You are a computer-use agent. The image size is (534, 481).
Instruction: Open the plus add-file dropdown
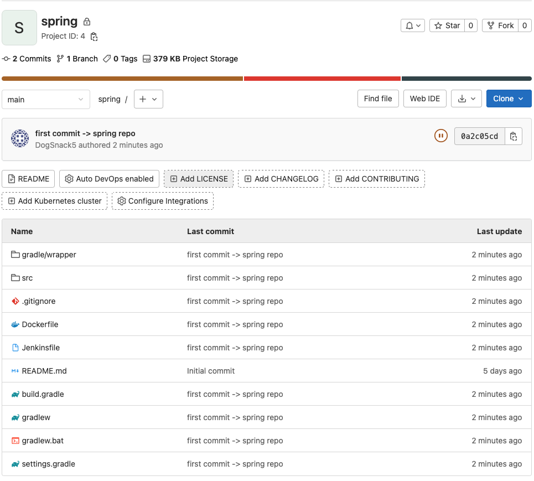click(148, 99)
